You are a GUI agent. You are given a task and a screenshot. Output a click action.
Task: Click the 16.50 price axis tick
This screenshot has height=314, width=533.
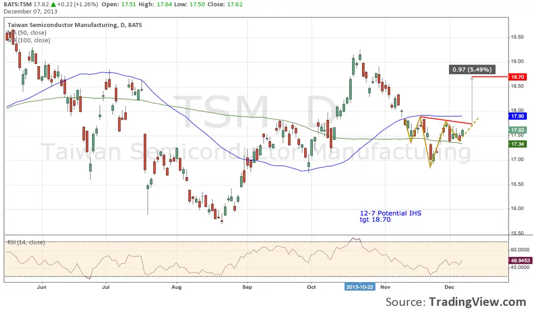[517, 184]
